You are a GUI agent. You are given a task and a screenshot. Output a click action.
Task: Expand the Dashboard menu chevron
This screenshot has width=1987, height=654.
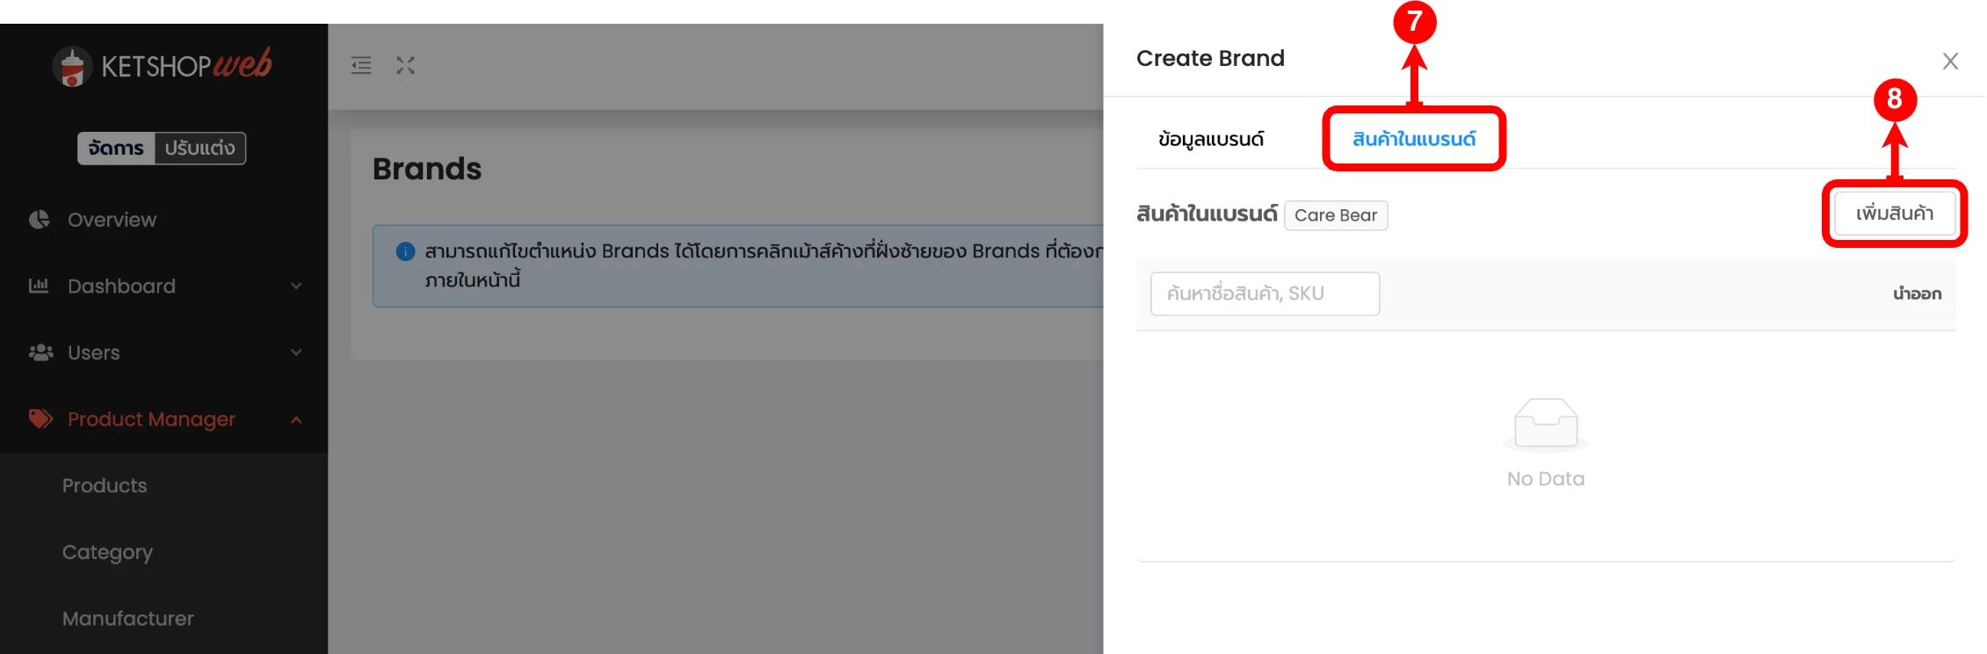[x=296, y=287]
